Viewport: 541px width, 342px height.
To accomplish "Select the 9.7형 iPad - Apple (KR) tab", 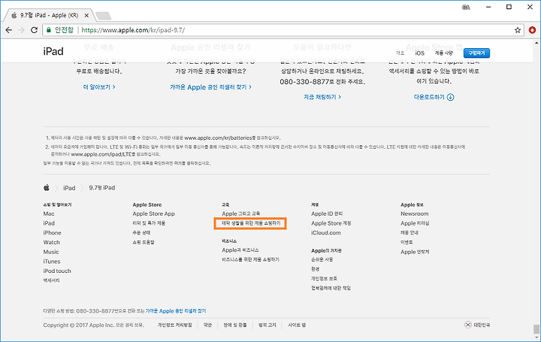I will (49, 15).
